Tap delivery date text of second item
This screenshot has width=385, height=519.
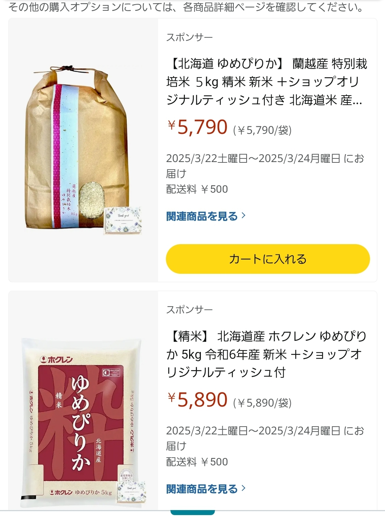pos(265,438)
